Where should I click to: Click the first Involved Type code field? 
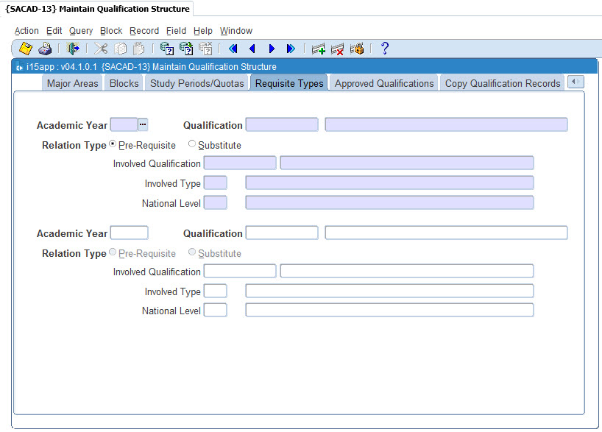[215, 183]
